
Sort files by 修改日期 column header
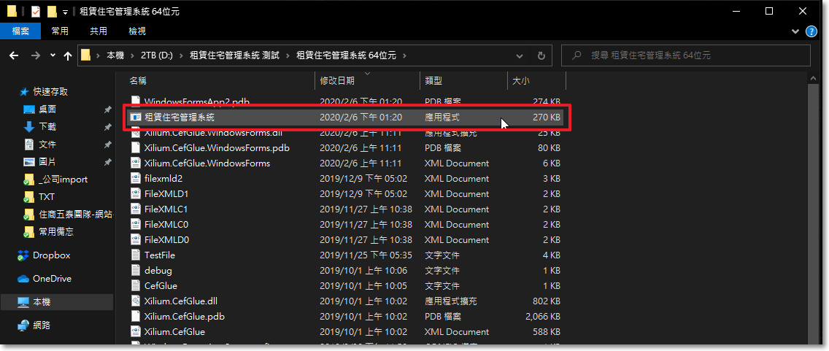pyautogui.click(x=337, y=80)
